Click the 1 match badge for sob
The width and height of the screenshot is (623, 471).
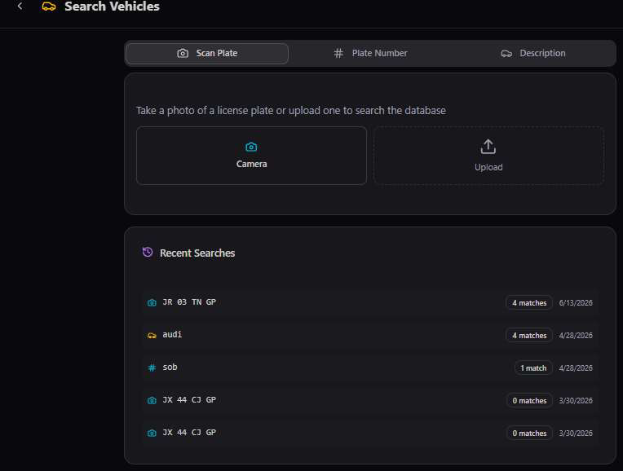point(533,368)
